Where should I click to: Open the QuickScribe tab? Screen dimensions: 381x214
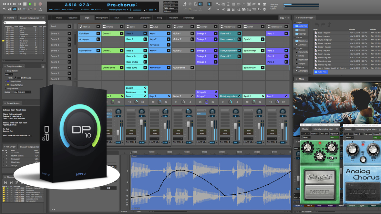tap(145, 18)
